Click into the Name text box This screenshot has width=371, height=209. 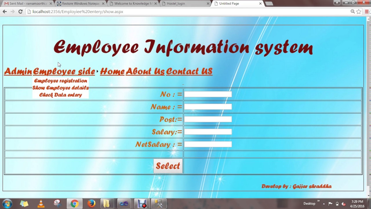click(208, 107)
